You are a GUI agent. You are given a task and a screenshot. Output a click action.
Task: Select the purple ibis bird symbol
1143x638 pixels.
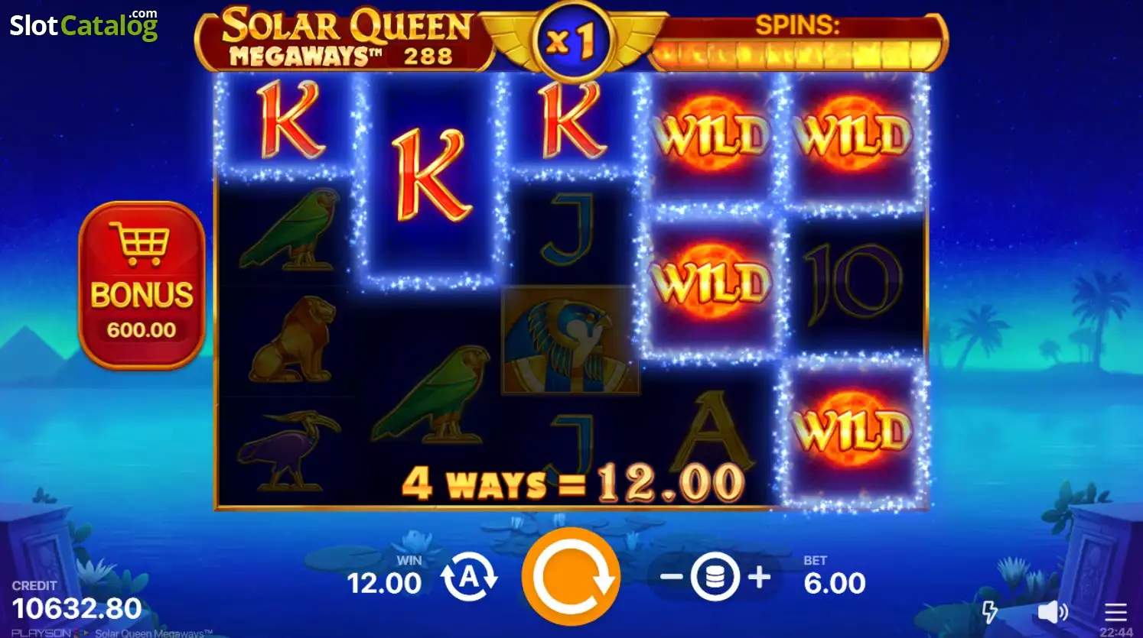(x=287, y=452)
